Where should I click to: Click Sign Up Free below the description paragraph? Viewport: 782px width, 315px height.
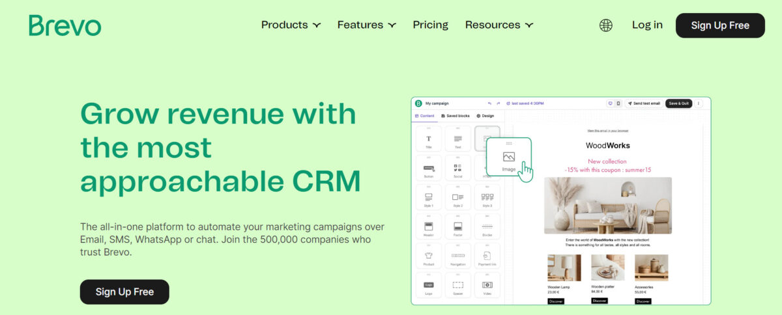124,292
